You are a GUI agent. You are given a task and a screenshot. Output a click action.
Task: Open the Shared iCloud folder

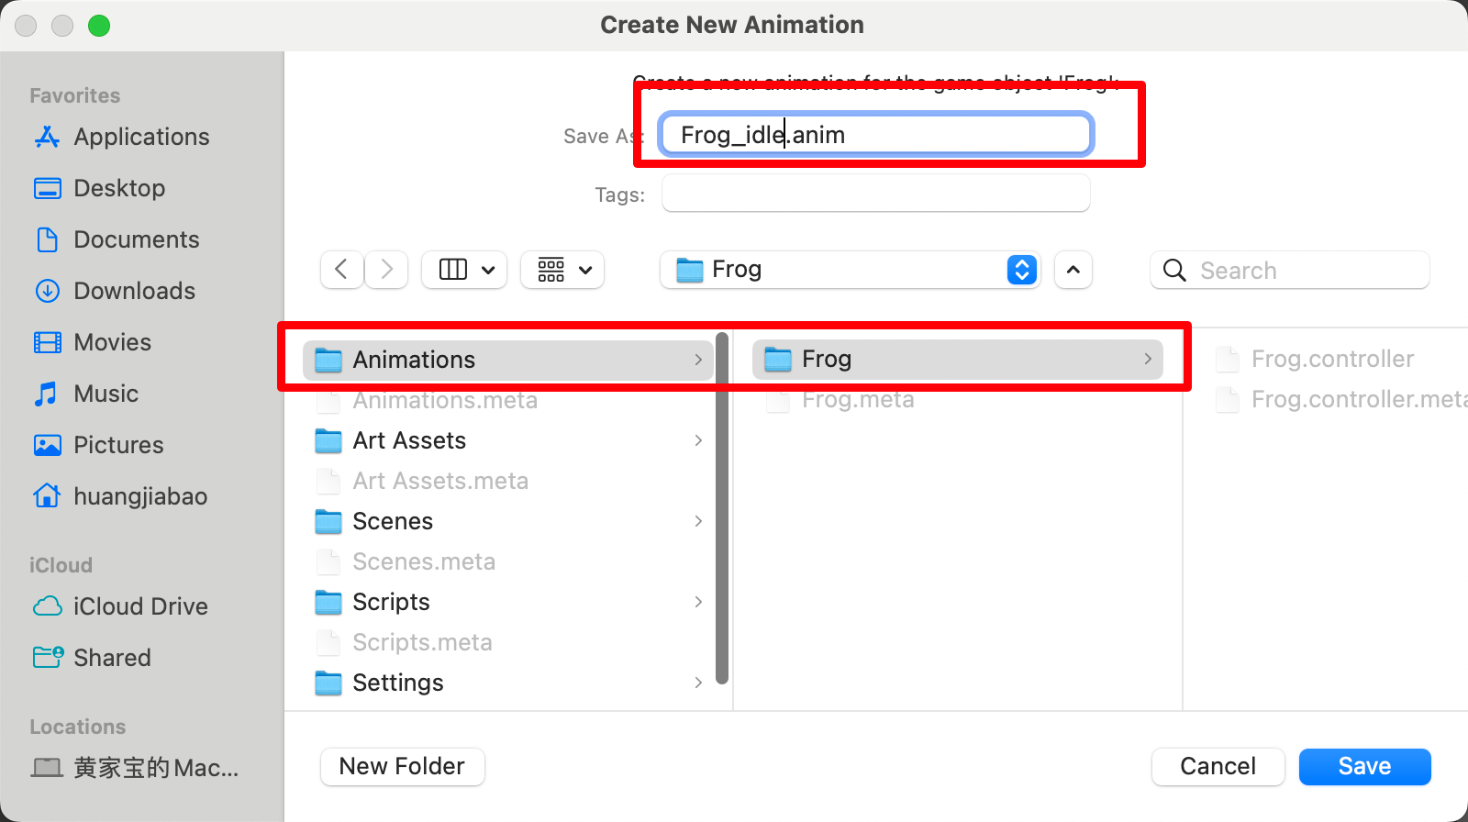[93, 658]
